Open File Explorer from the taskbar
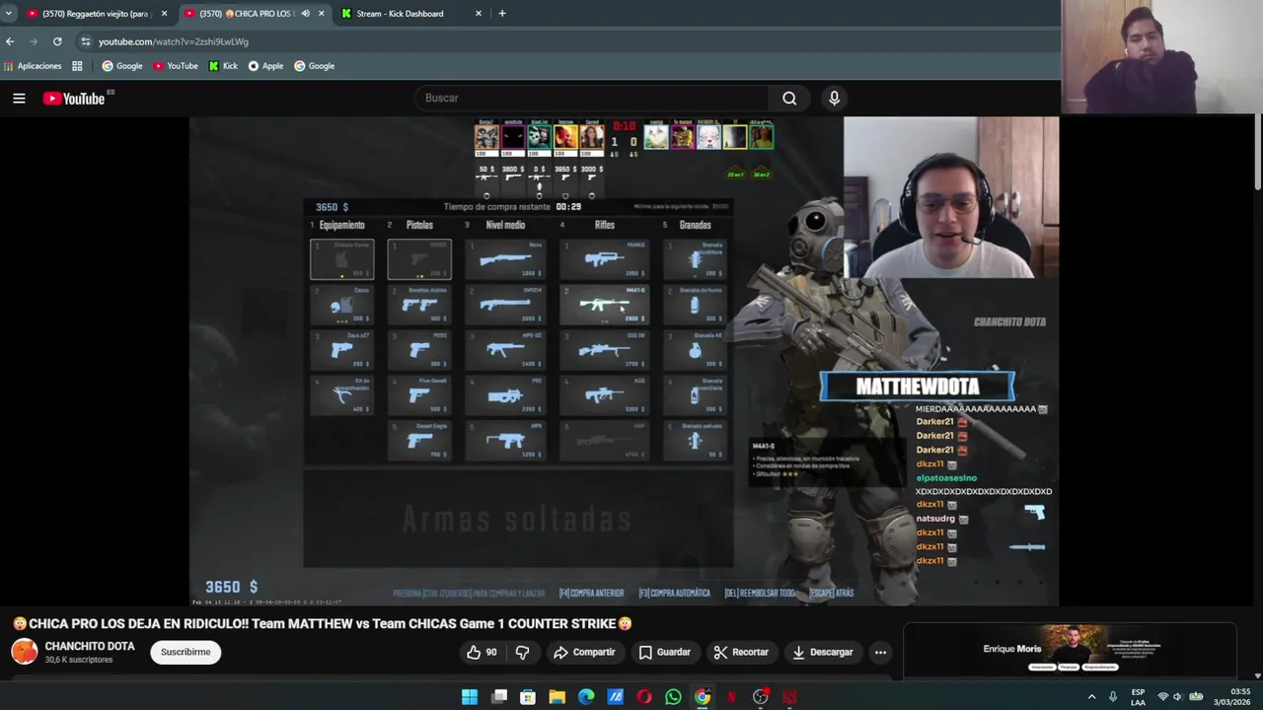The height and width of the screenshot is (710, 1263). (x=557, y=697)
